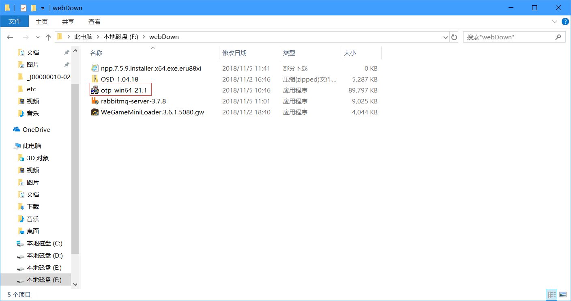This screenshot has width=571, height=301.
Task: Go forward with the forward arrow
Action: coord(25,37)
